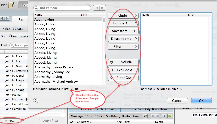This screenshot has height=124, width=217.
Task: Open the People tab in toolbar
Action: point(24,5)
